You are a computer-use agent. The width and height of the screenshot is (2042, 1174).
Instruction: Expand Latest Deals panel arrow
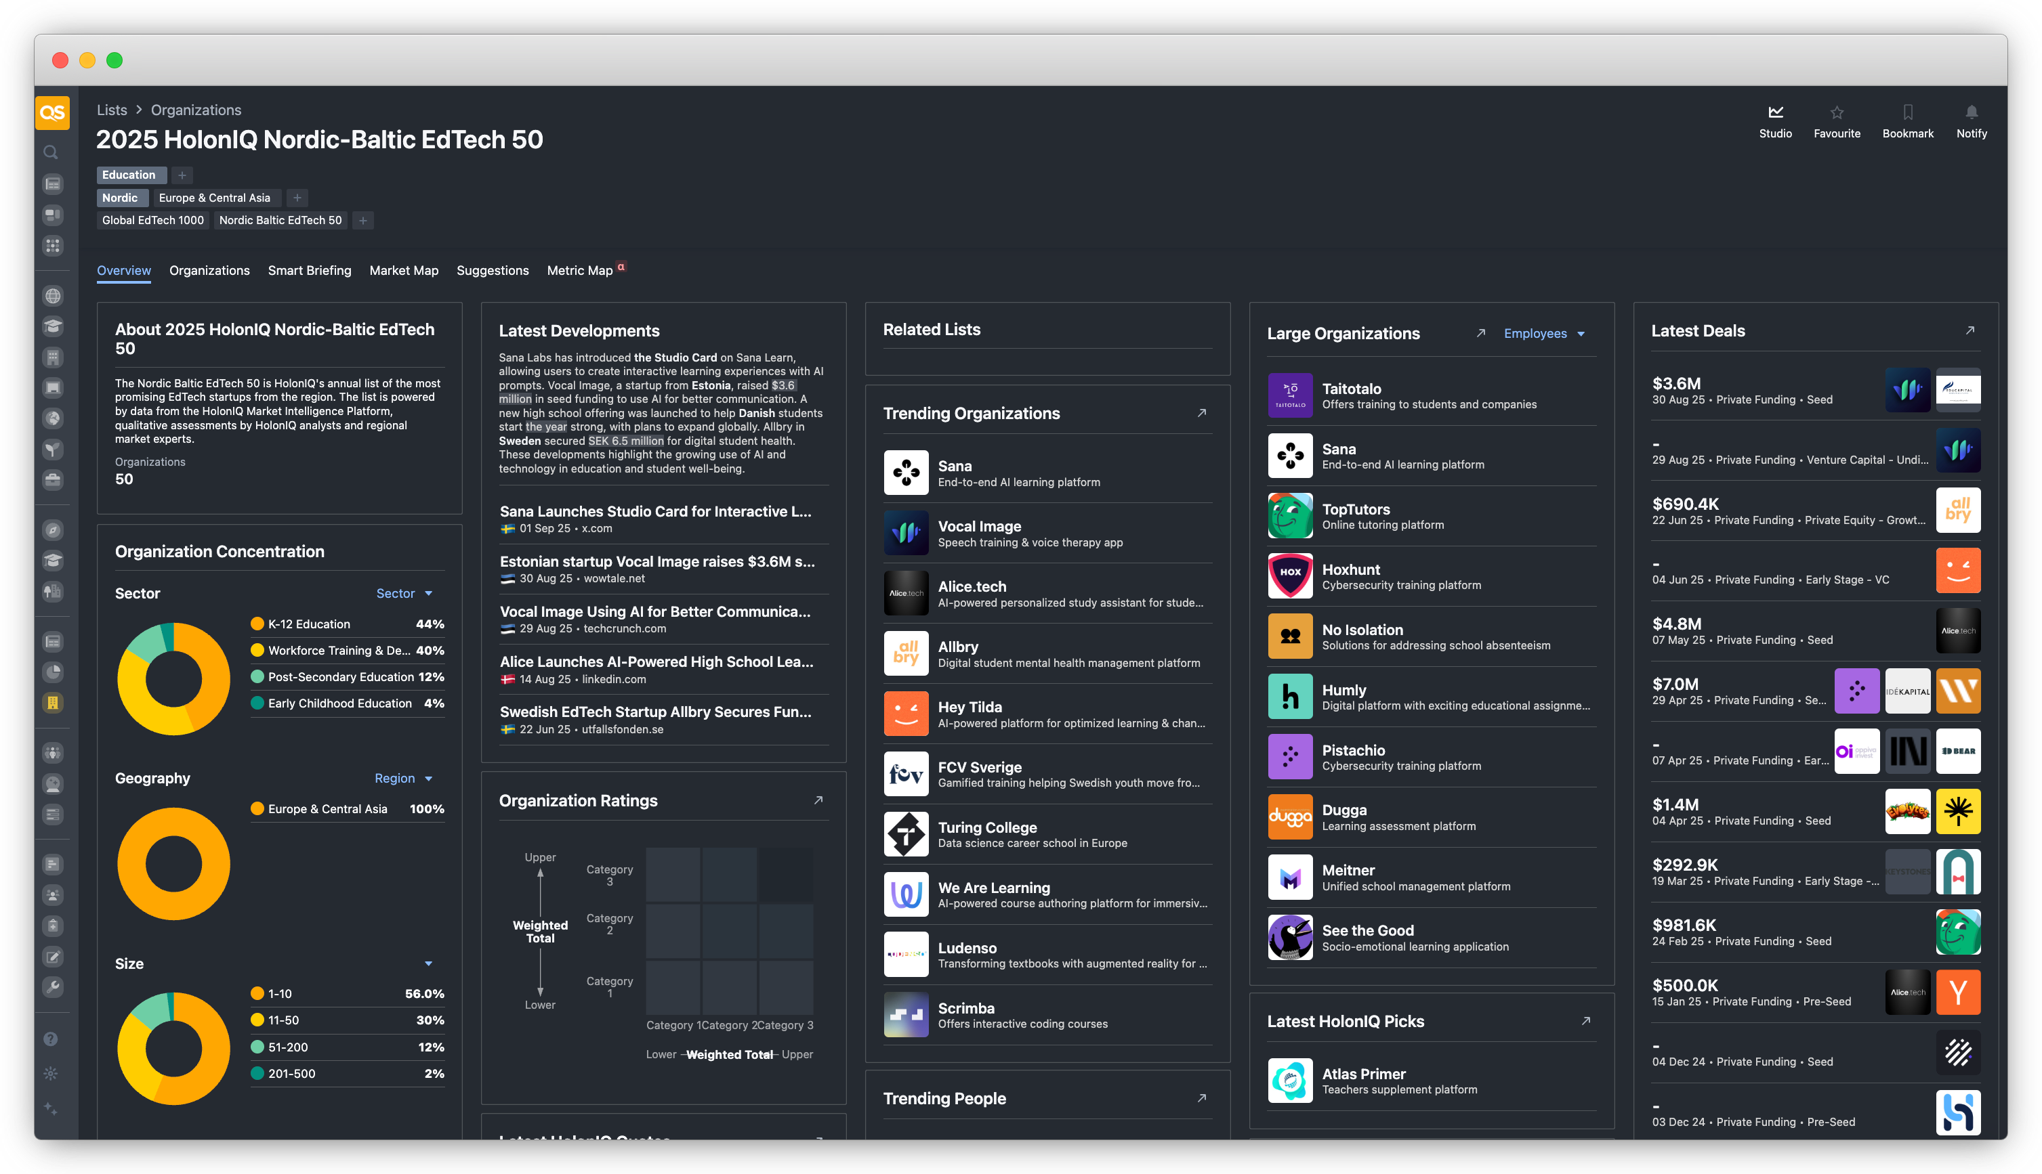[x=1970, y=330]
